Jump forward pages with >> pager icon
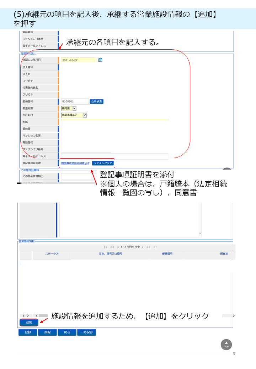Screen dimensions: 256x369 coord(149,247)
